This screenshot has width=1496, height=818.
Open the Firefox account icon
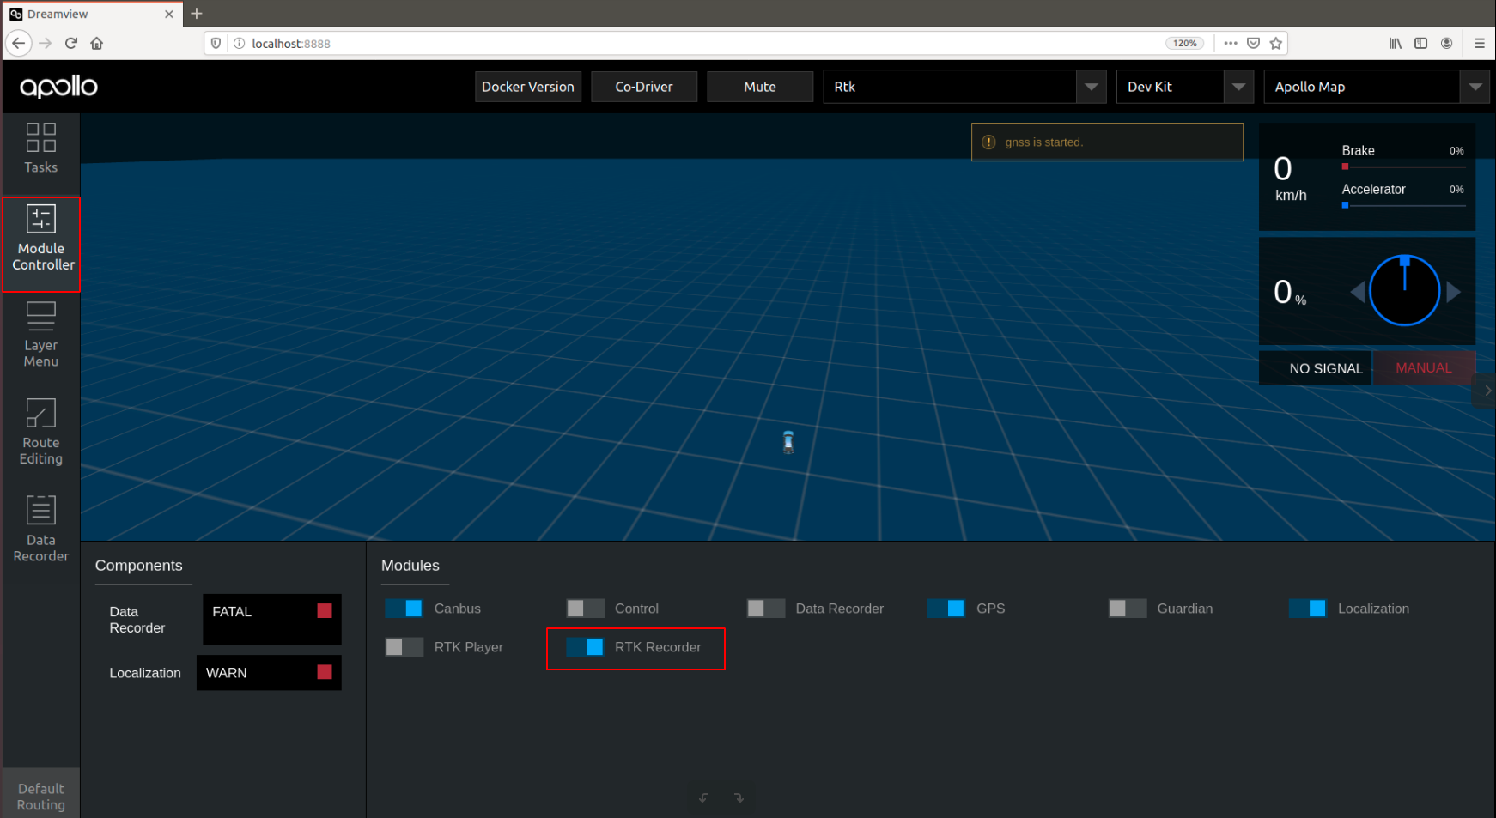tap(1447, 43)
